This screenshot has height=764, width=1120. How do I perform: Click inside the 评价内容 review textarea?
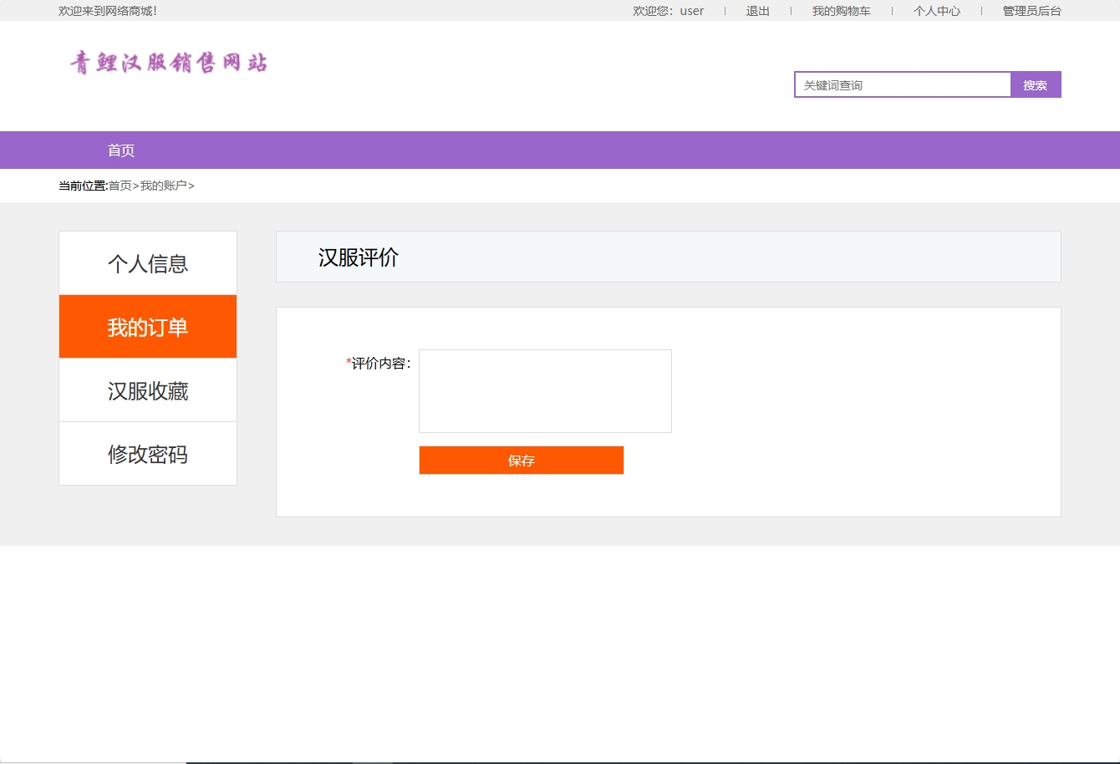pyautogui.click(x=545, y=390)
